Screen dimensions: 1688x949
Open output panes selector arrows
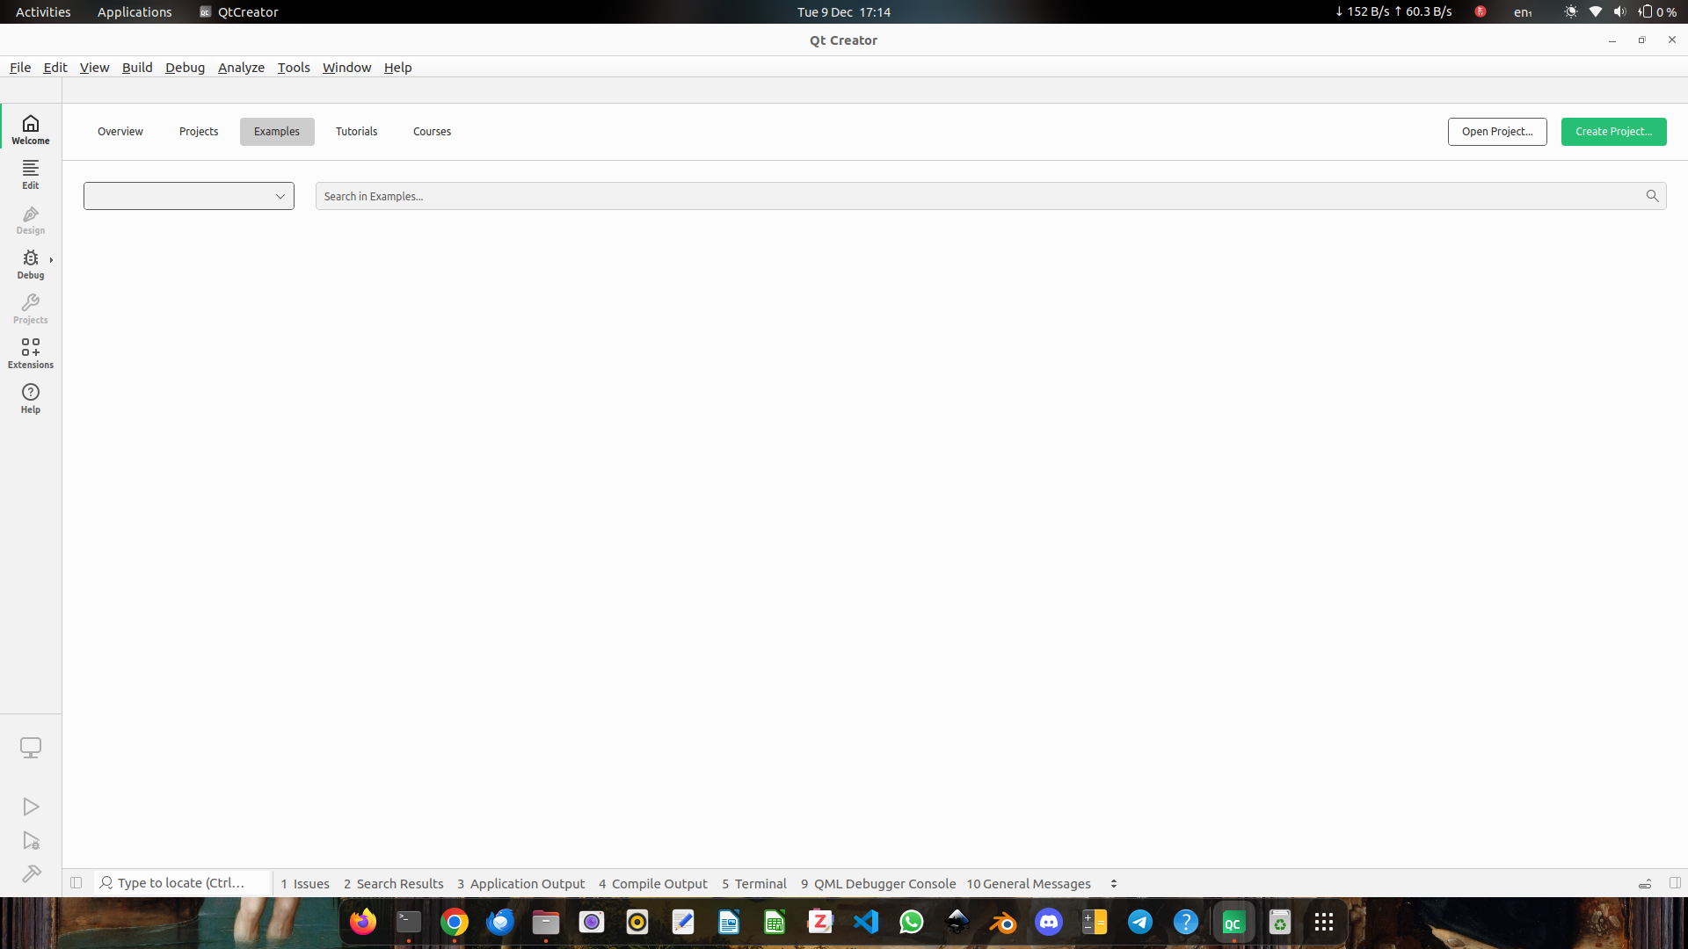[x=1114, y=884]
